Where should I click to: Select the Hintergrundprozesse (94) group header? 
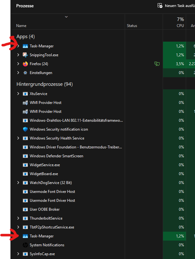(x=45, y=84)
